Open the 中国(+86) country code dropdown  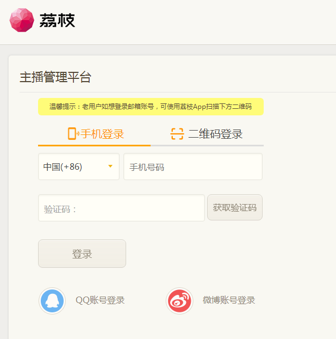pos(78,167)
